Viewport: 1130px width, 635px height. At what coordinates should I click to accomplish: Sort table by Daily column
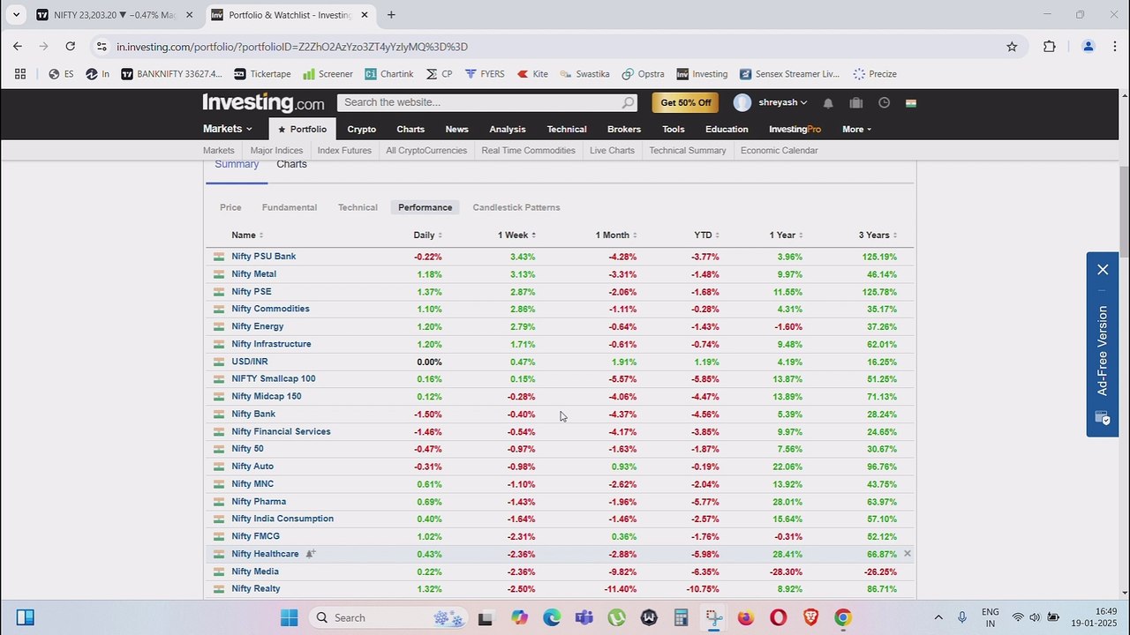pos(427,235)
